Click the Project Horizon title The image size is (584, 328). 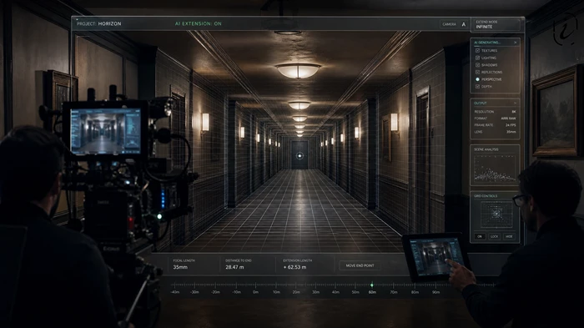99,23
